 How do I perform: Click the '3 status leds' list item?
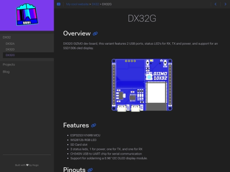point(106,149)
